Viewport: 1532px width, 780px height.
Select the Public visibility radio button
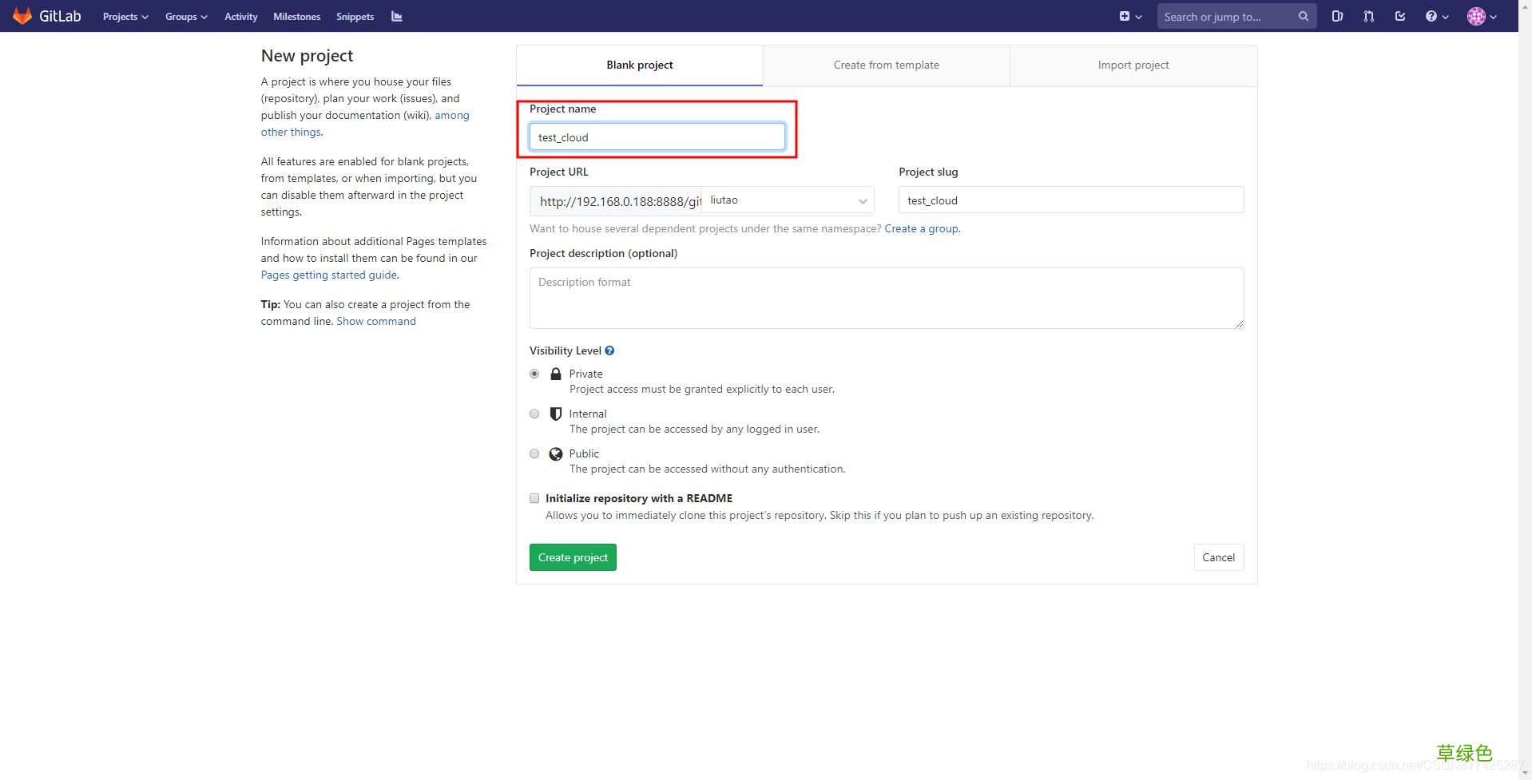(x=534, y=453)
